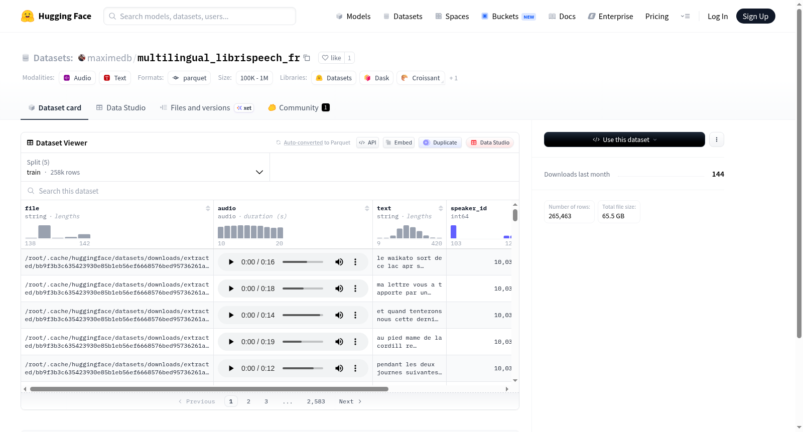Click the Hugging Face logo icon
Viewport: 803px width, 432px height.
point(28,16)
